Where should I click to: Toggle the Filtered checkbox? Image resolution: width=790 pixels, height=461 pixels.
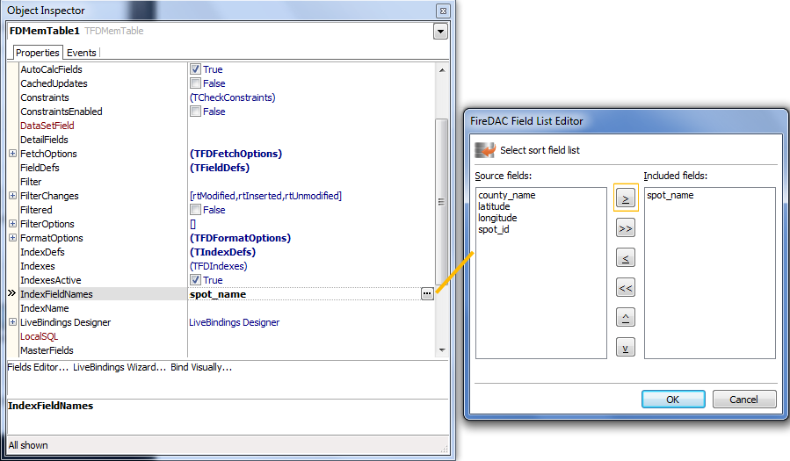[x=195, y=209]
